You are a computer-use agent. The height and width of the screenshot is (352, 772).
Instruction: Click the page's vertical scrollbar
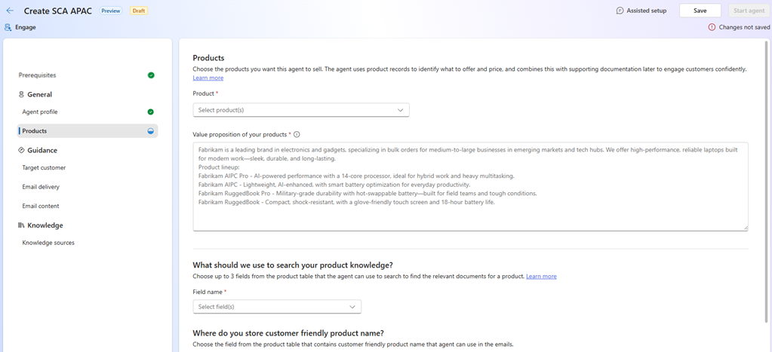click(x=767, y=188)
